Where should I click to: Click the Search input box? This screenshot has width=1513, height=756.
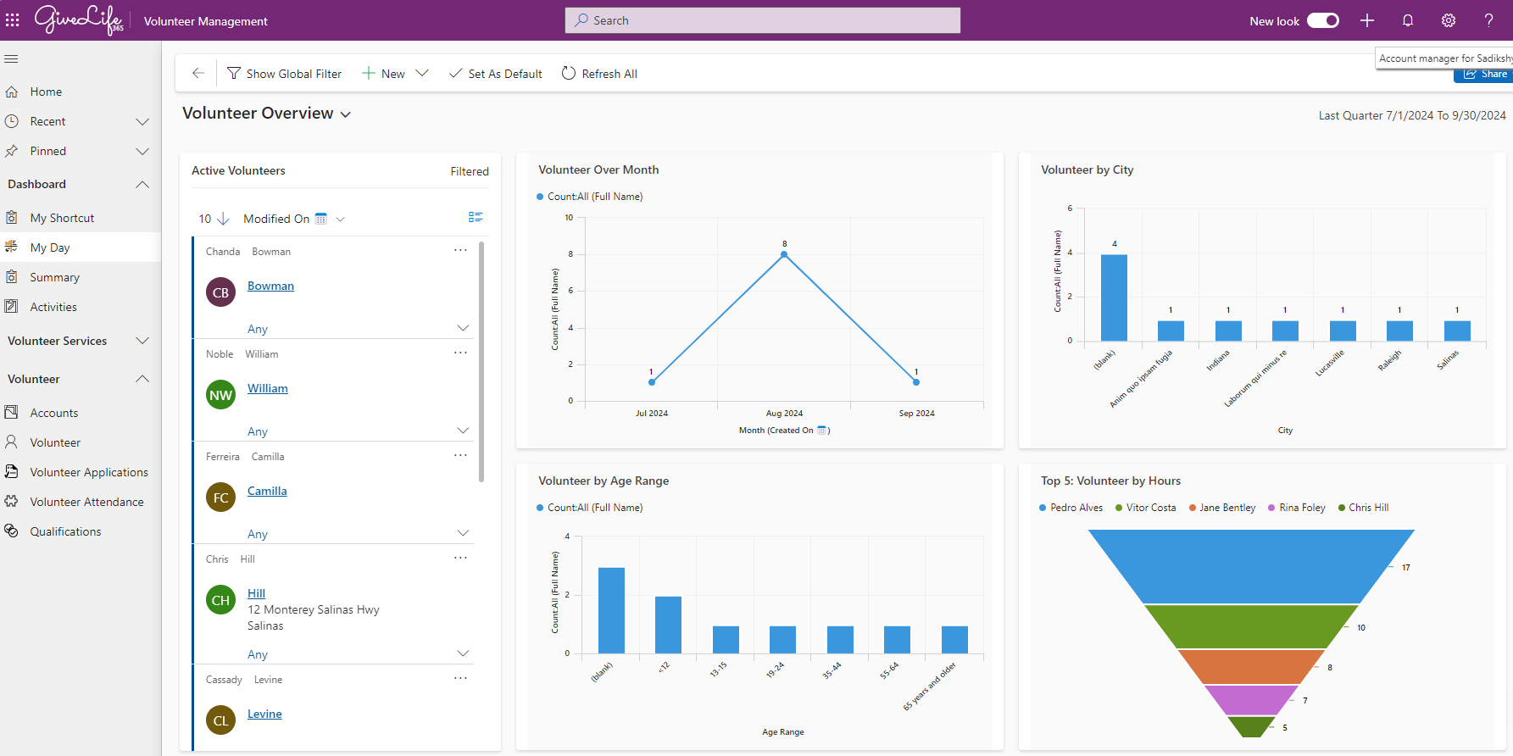(763, 20)
